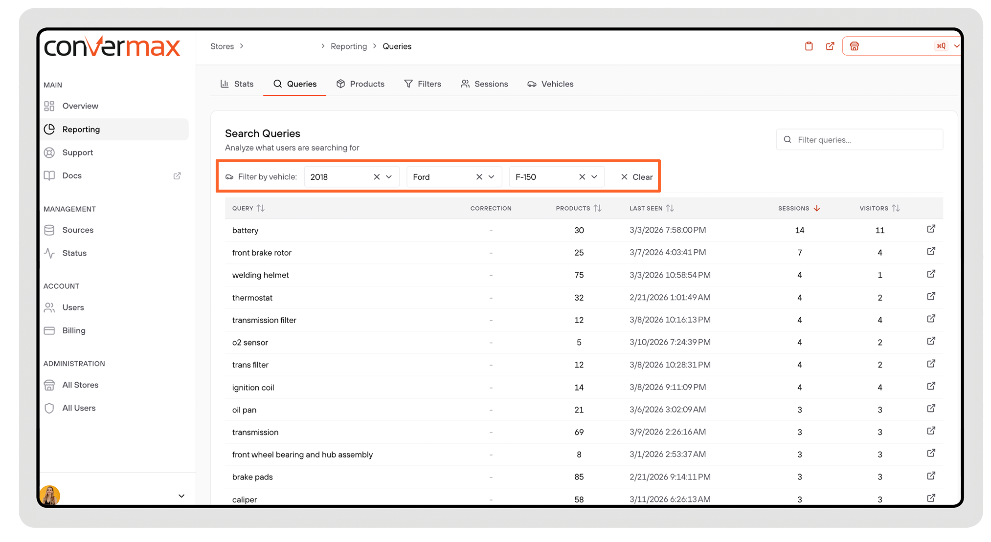Click the Sources database icon in sidebar
Viewport: 991px width, 542px height.
point(49,230)
